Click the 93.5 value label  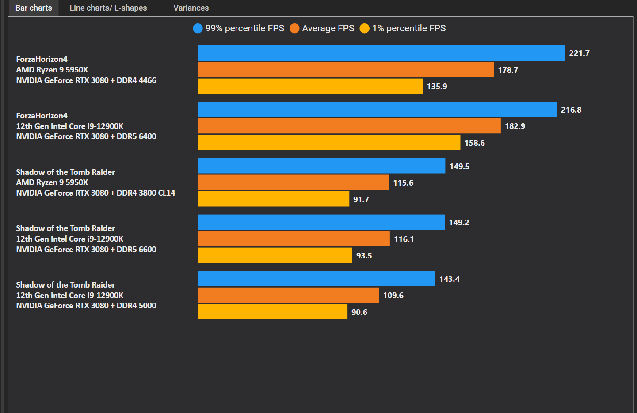pyautogui.click(x=364, y=256)
